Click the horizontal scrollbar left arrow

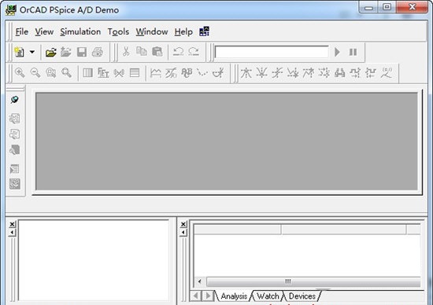click(200, 281)
